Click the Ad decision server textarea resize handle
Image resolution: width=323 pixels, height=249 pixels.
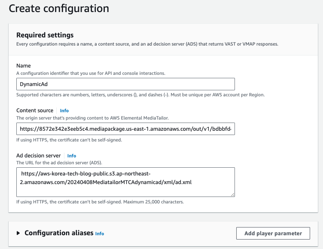[x=232, y=194]
